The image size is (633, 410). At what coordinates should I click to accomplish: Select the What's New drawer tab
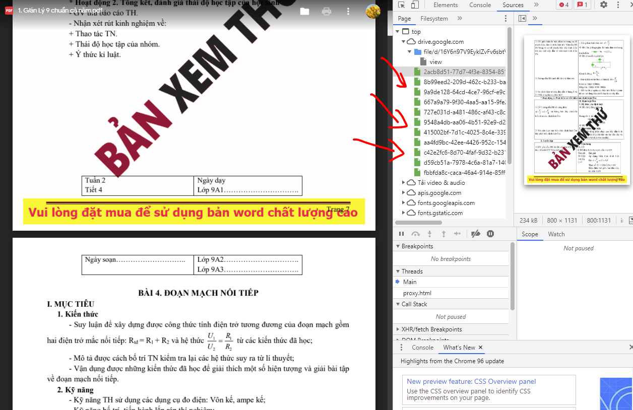click(459, 348)
